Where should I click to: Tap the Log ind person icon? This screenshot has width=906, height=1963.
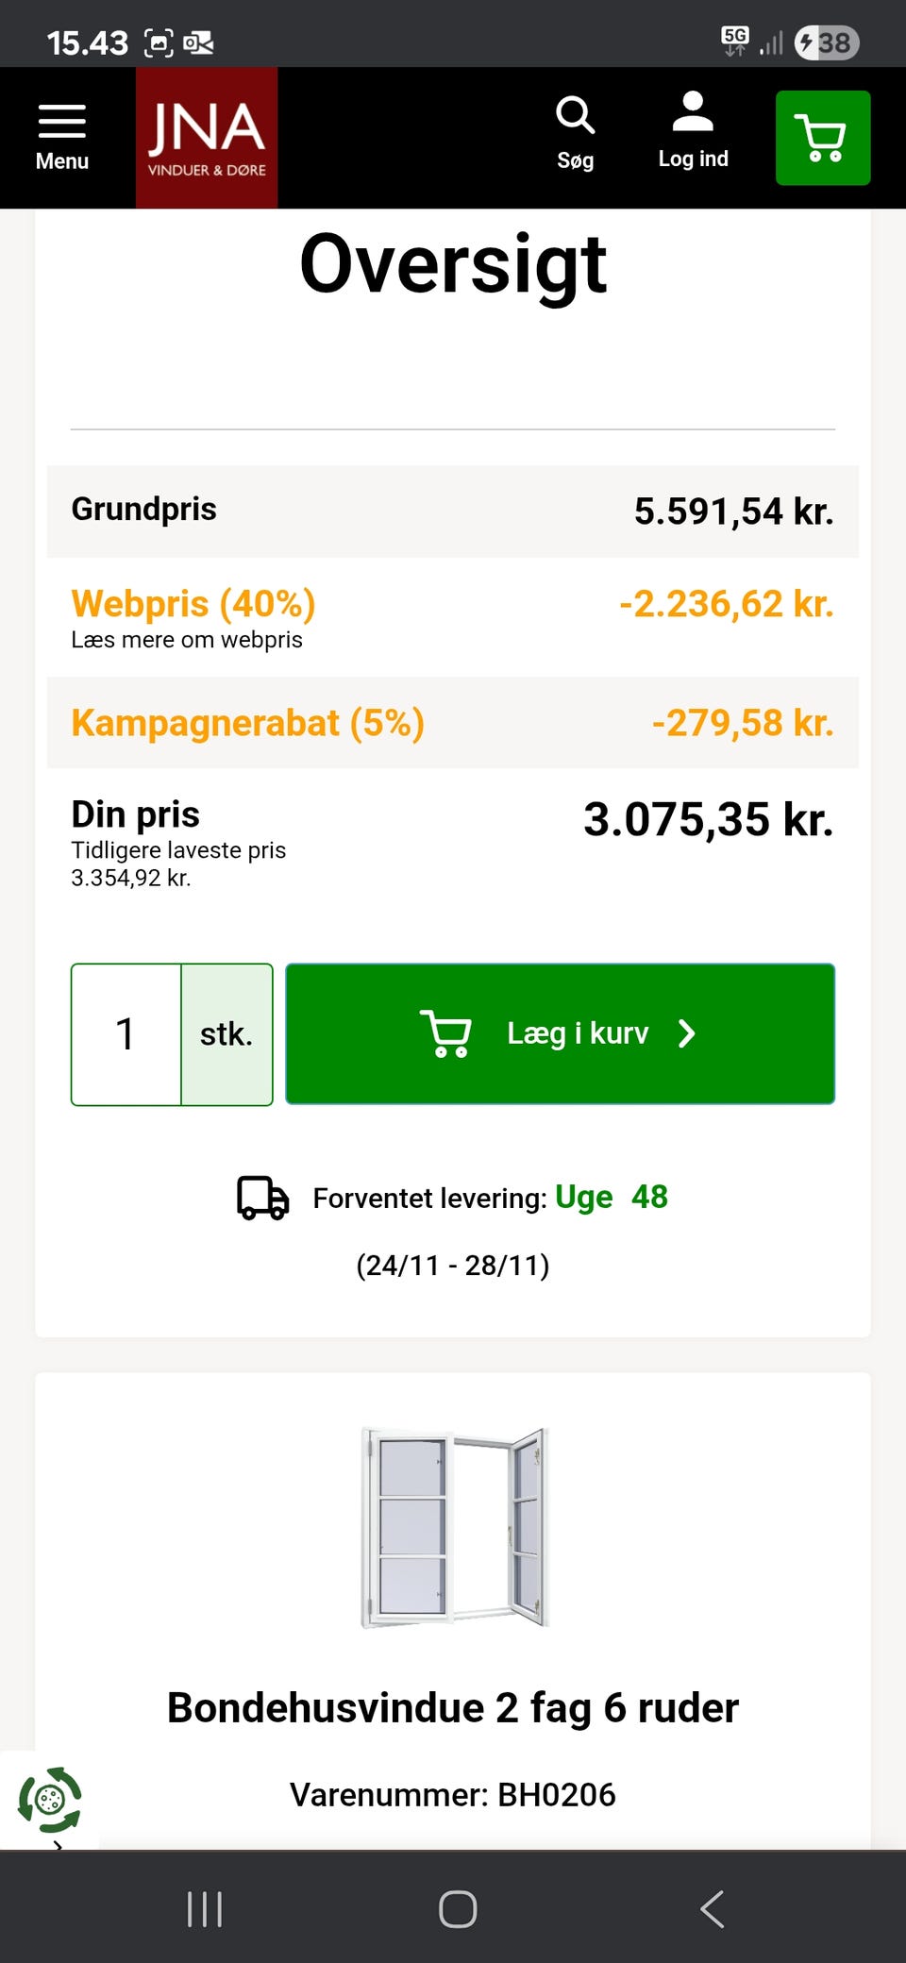693,131
